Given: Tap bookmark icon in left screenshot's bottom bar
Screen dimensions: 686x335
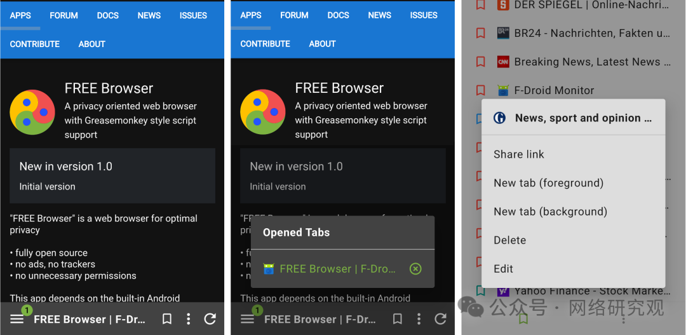Looking at the screenshot, I should (x=166, y=319).
